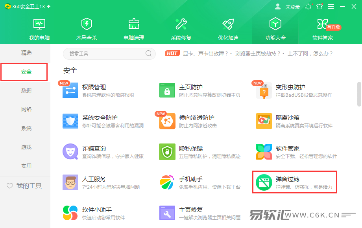Open 木马查杀 shield icon
The image size is (362, 228).
click(x=87, y=24)
